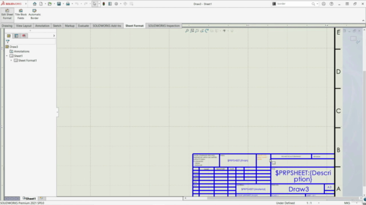Image resolution: width=366 pixels, height=205 pixels.
Task: Select Draw3 in the feature tree
Action: (14, 47)
